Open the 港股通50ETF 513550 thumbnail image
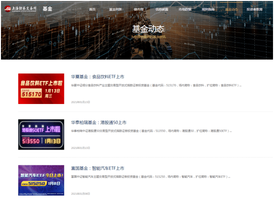 (41, 134)
